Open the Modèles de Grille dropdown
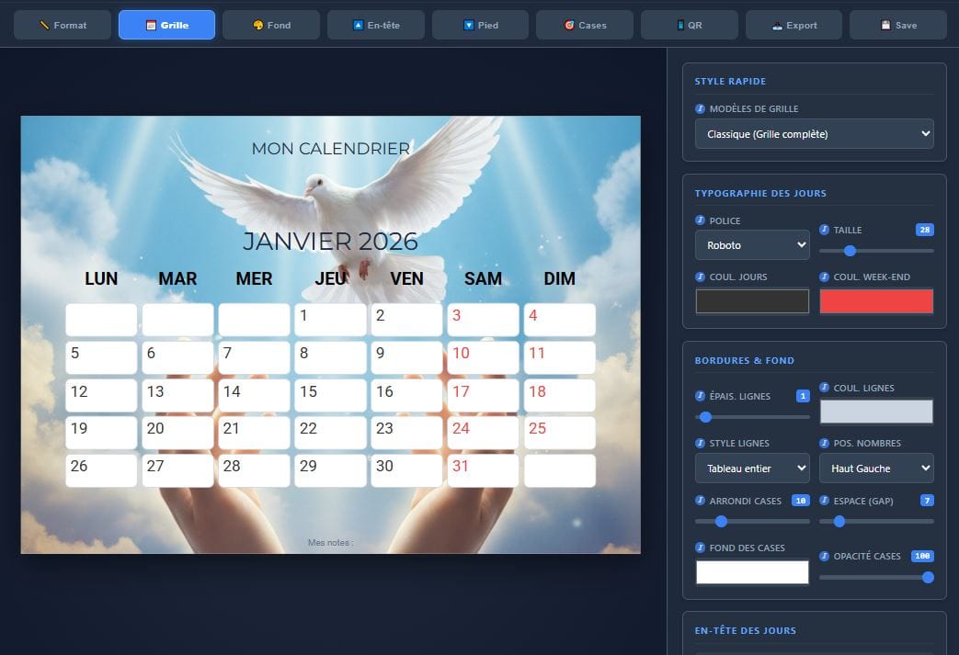The height and width of the screenshot is (655, 959). click(813, 134)
